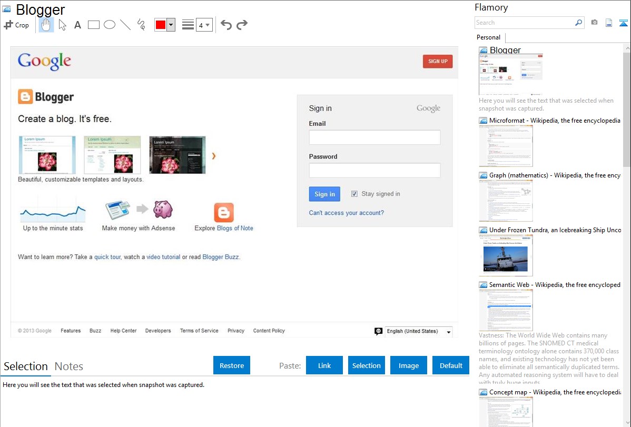Click the orange next-templates chevron
631x427 pixels.
pyautogui.click(x=214, y=156)
